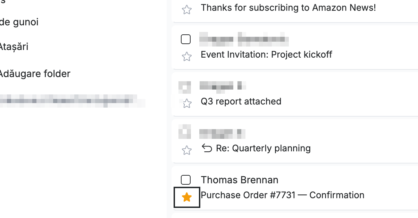This screenshot has height=218, width=418.
Task: Open the Q3 report attached message
Action: tap(241, 101)
